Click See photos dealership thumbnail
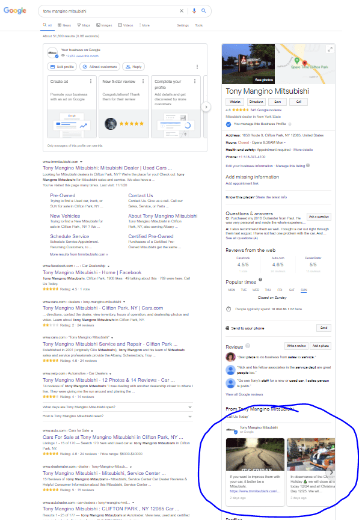The image size is (359, 520). click(x=248, y=64)
